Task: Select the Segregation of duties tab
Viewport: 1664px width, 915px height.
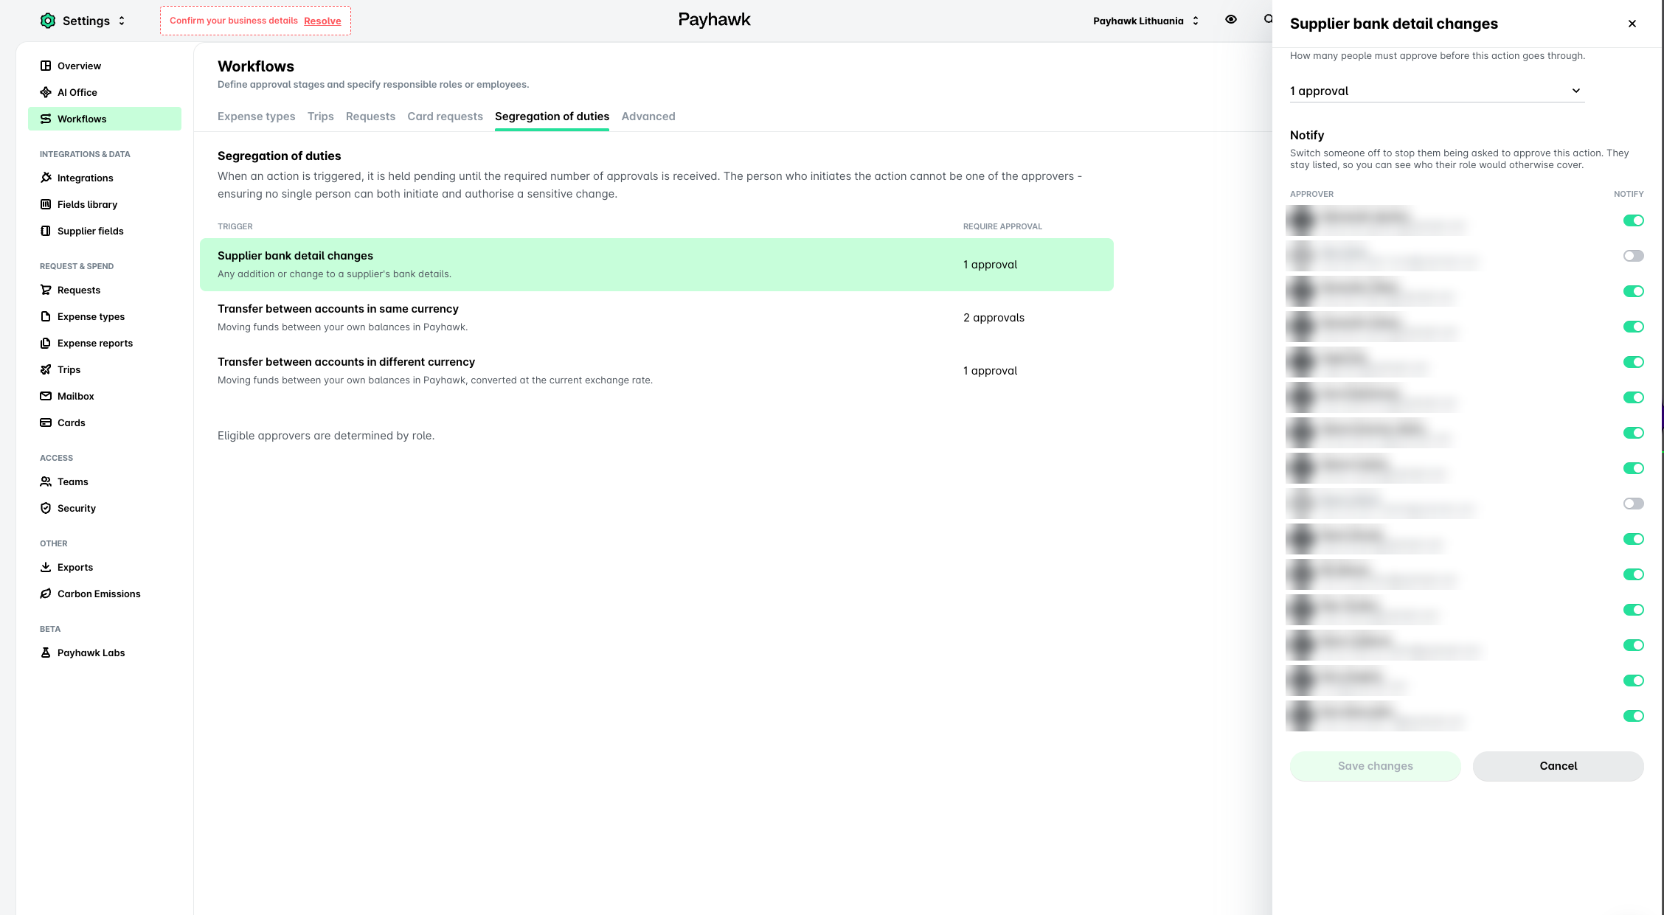Action: click(x=552, y=116)
